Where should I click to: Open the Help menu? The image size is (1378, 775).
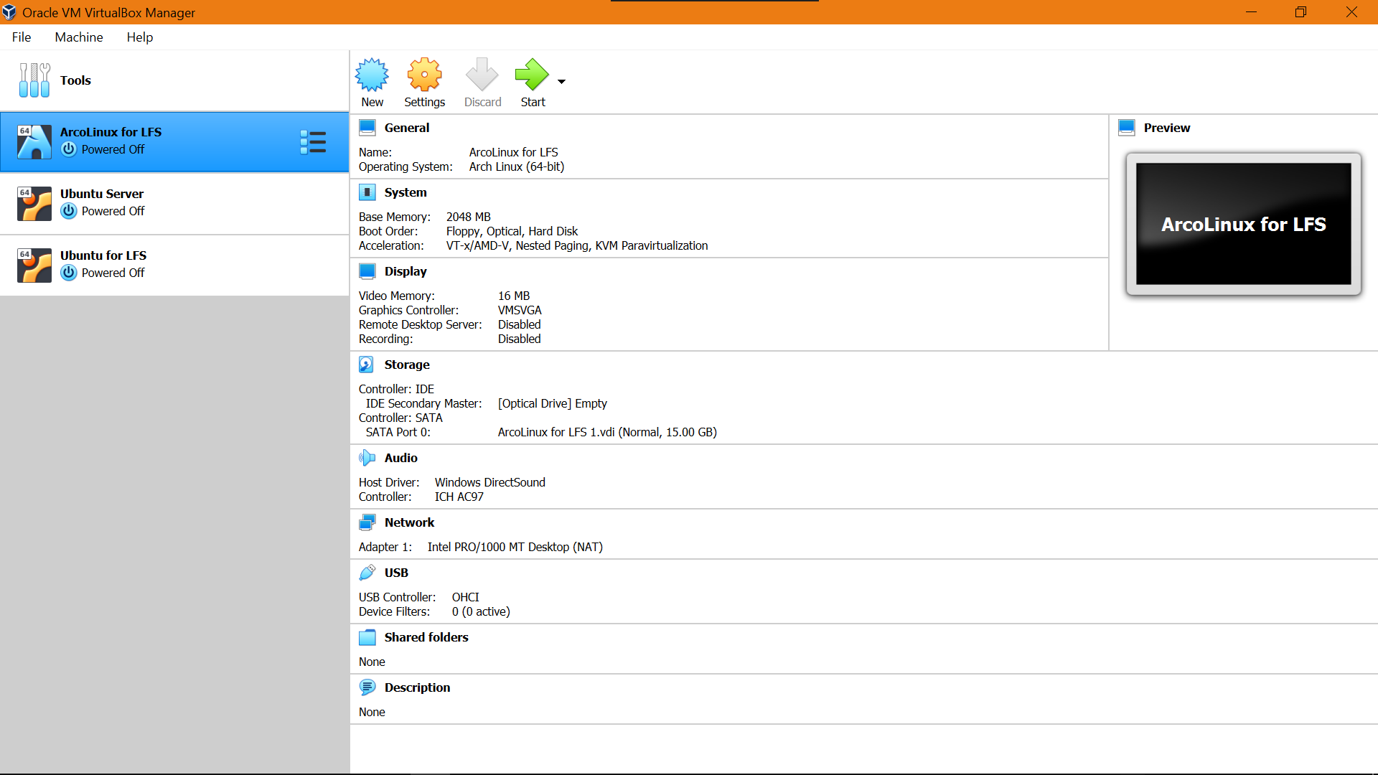[140, 37]
